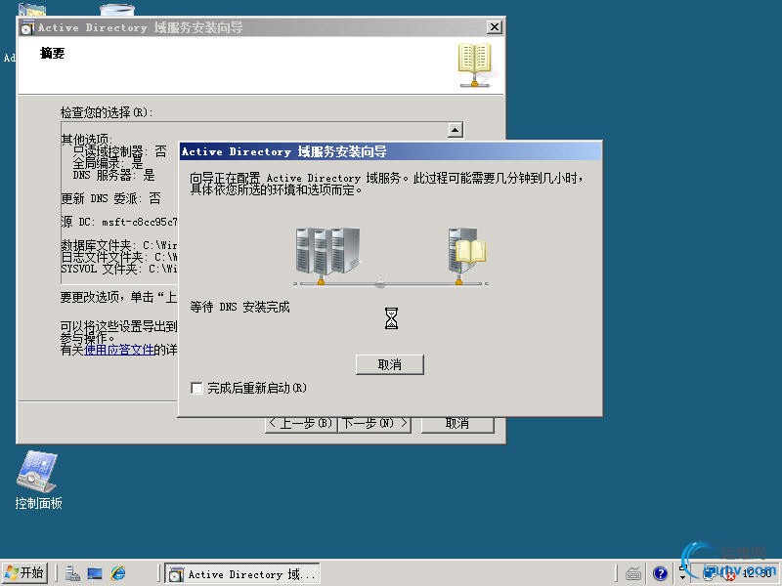Screen dimensions: 782x586
Task: Click the 日志文件文件夹 line in the summary
Action: [x=118, y=257]
